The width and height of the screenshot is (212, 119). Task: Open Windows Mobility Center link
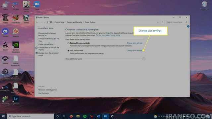[x=48, y=90]
